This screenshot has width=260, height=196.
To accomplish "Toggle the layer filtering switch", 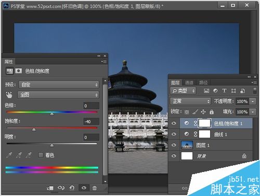I will (x=255, y=91).
